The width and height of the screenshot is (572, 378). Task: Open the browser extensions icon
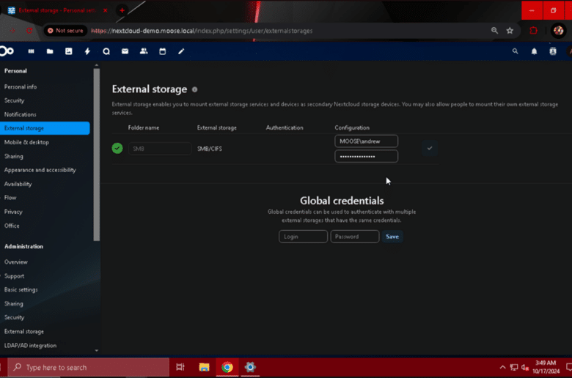[x=533, y=31]
